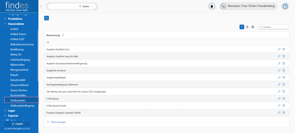
Task: Select Kalkulationsschema in the sidebar
Action: tap(22, 44)
